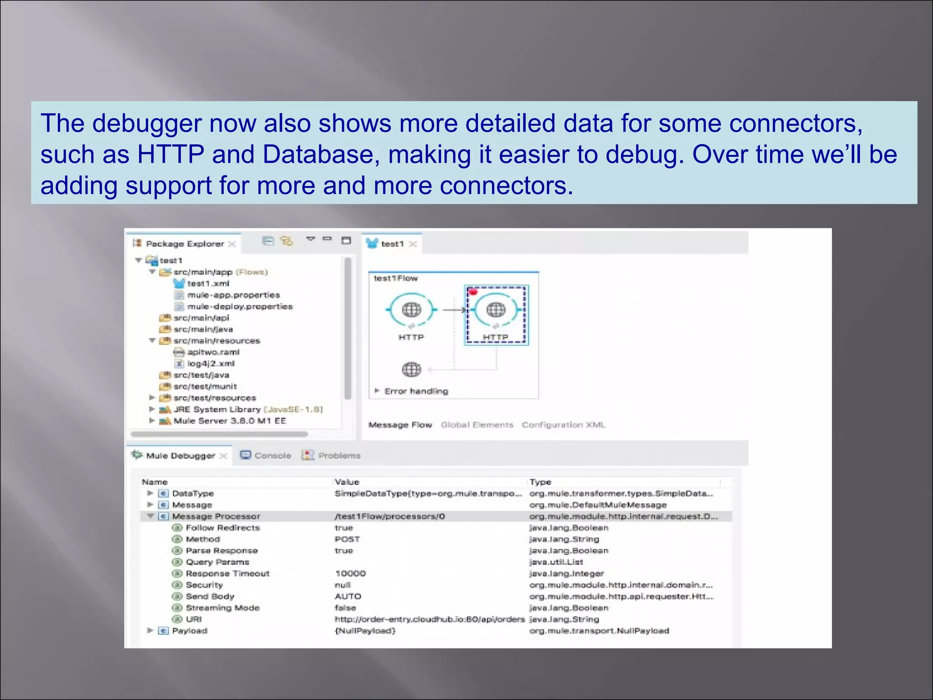
Task: Select the src/test/munit folder
Action: pos(198,386)
